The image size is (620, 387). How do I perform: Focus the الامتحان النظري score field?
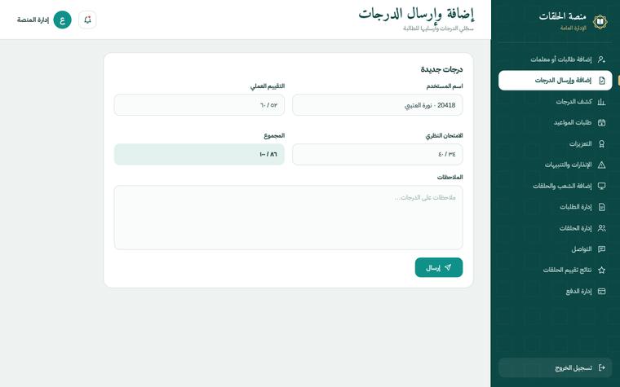point(377,155)
